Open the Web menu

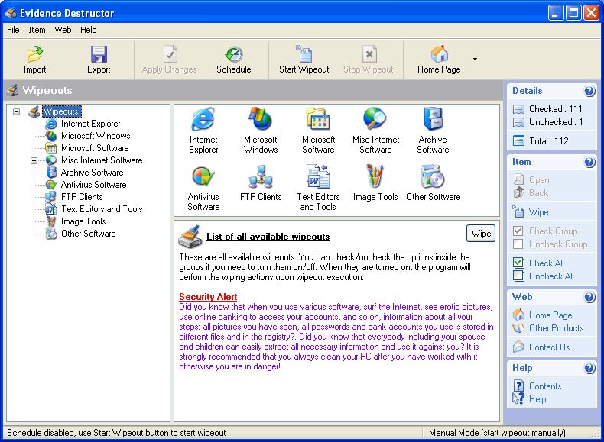tap(63, 30)
